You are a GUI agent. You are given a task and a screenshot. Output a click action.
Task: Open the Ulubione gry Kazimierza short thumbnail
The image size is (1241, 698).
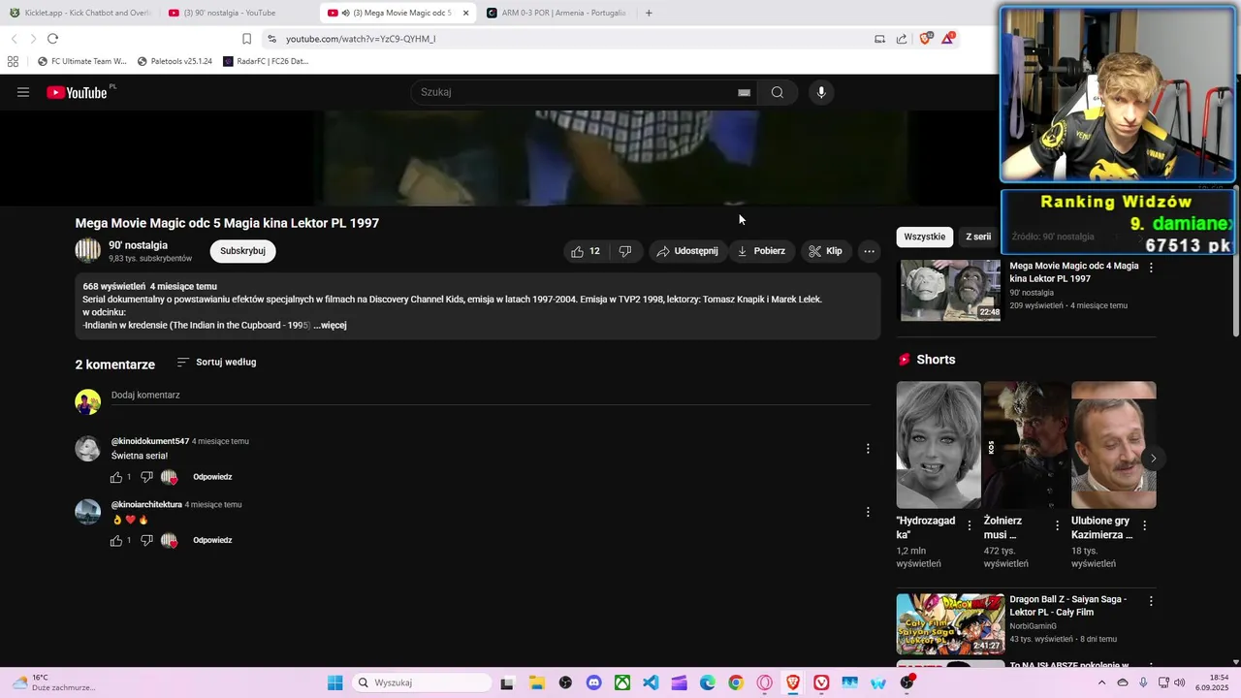[1113, 445]
